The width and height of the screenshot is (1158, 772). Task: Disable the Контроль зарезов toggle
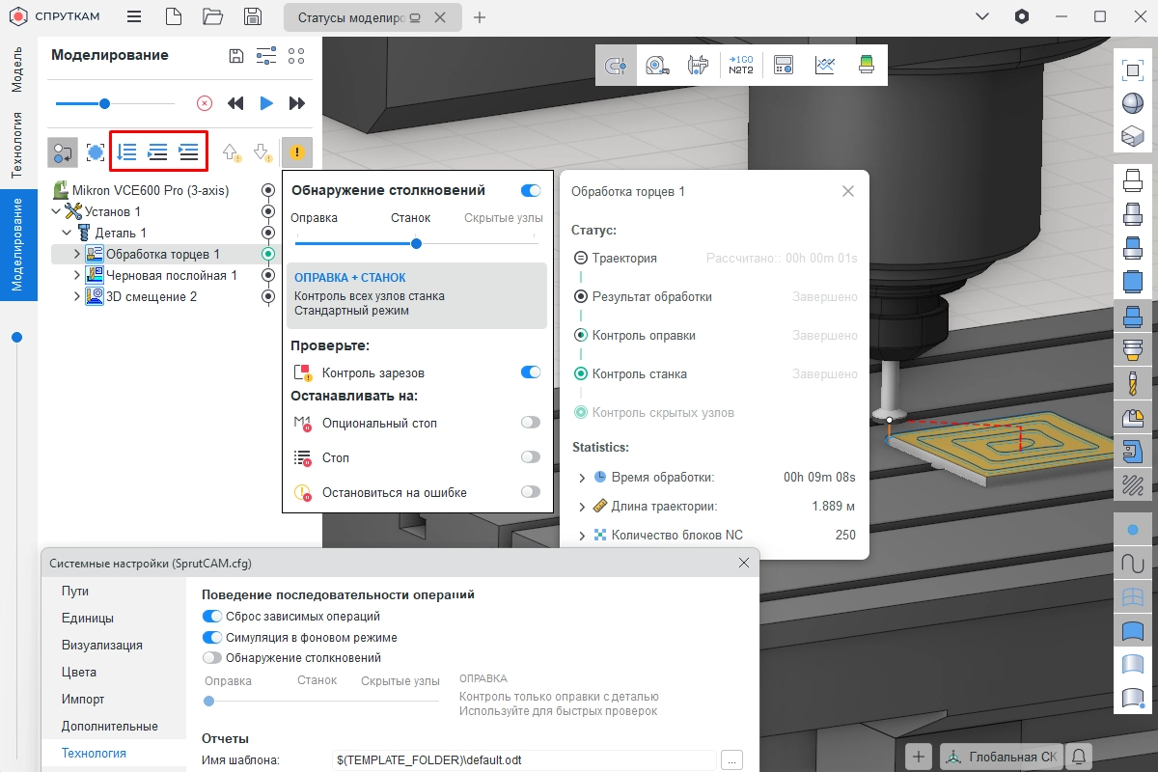pyautogui.click(x=530, y=372)
